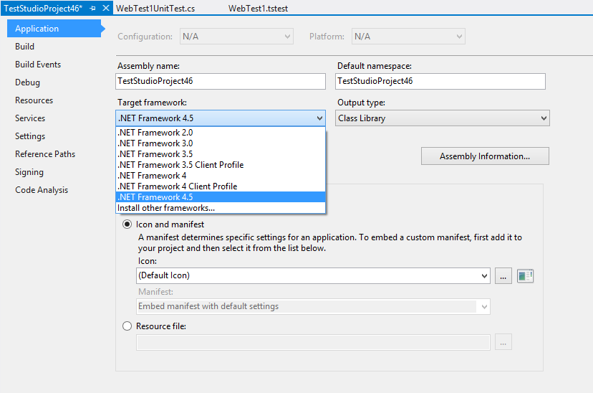Open the Application settings page
Viewport: 593px width, 393px height.
click(54, 29)
